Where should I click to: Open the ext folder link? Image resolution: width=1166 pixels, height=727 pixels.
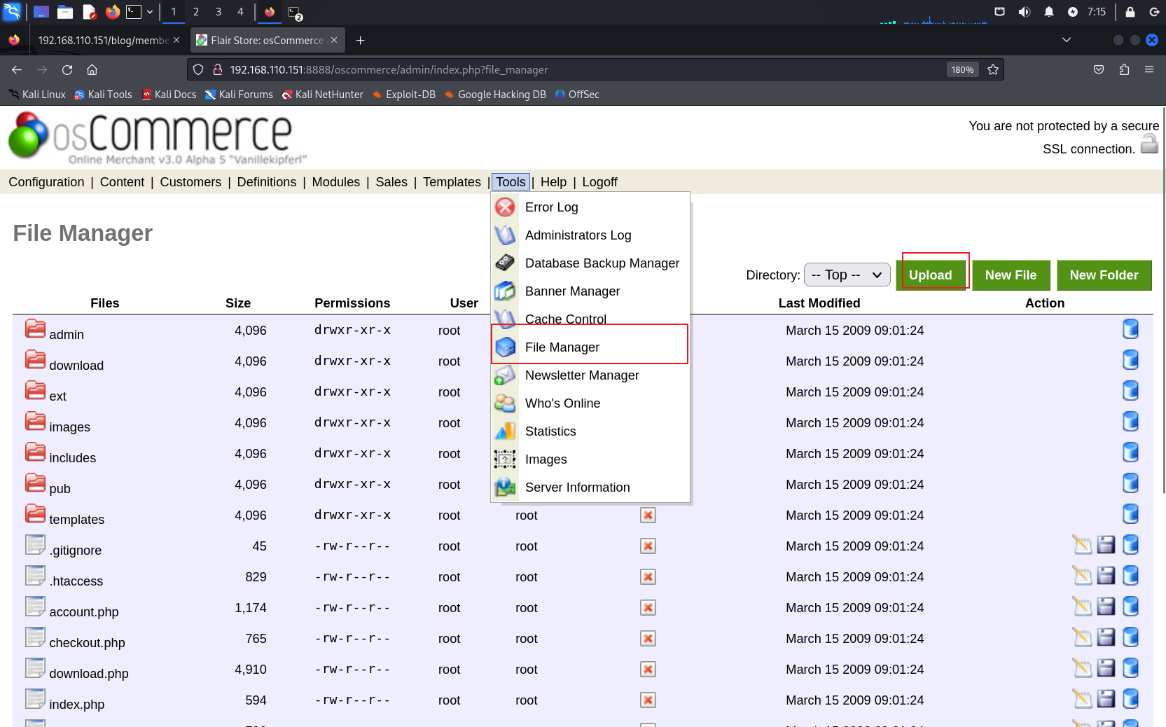[57, 396]
